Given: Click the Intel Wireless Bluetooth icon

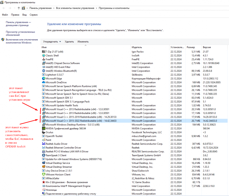Looking at the screenshot, I should point(44,71).
